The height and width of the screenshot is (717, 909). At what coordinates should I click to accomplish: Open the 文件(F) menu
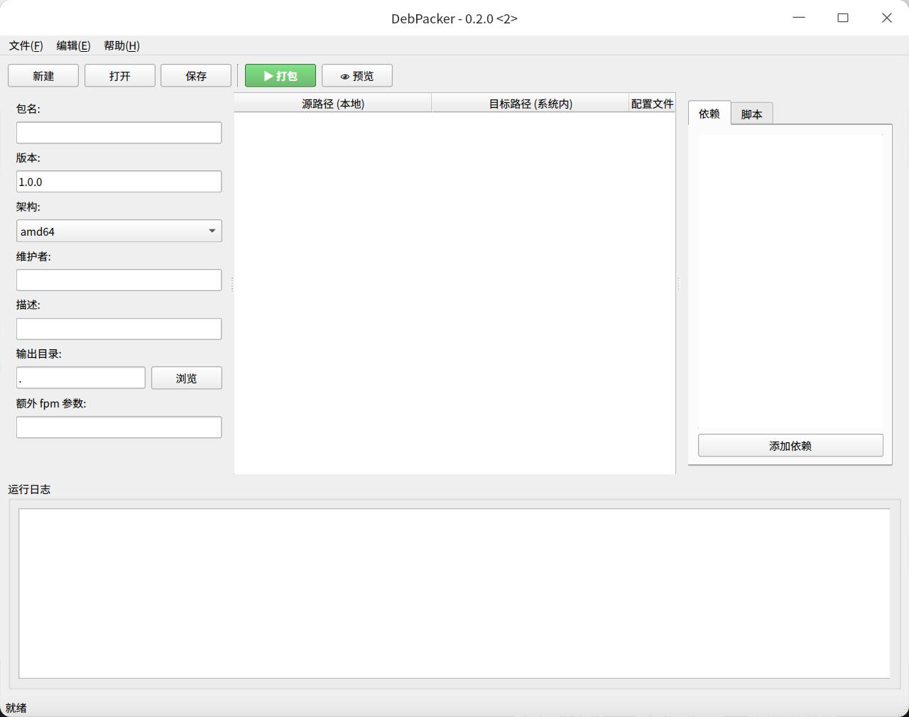(x=26, y=45)
